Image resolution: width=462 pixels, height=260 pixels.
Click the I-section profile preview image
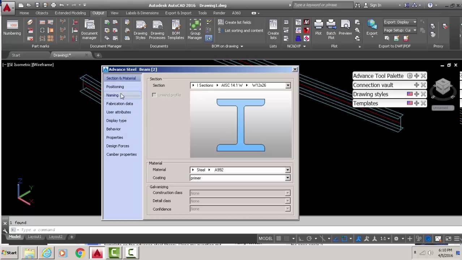tap(241, 125)
